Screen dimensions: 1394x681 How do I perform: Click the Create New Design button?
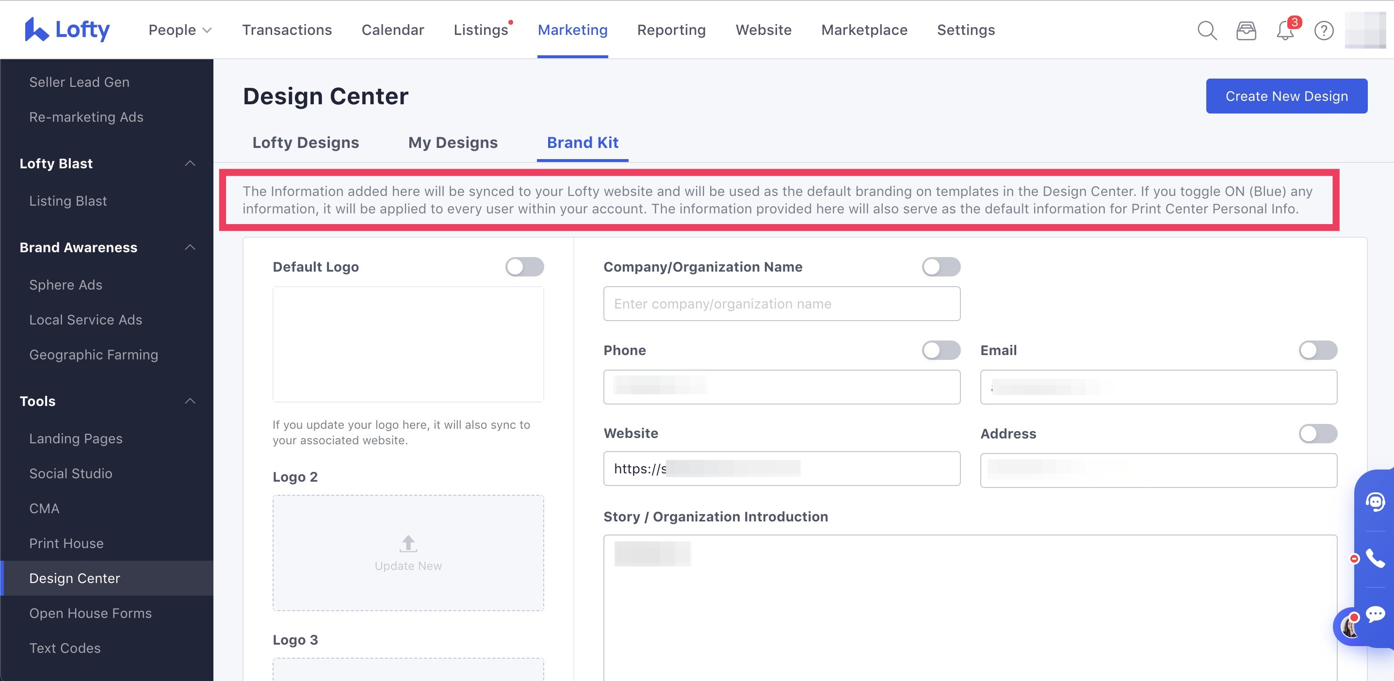pyautogui.click(x=1286, y=96)
